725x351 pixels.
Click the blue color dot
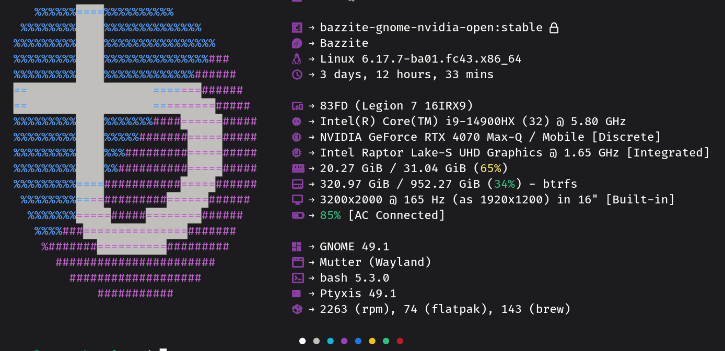point(358,341)
